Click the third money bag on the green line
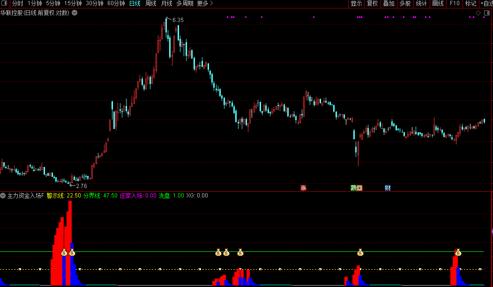 [218, 252]
